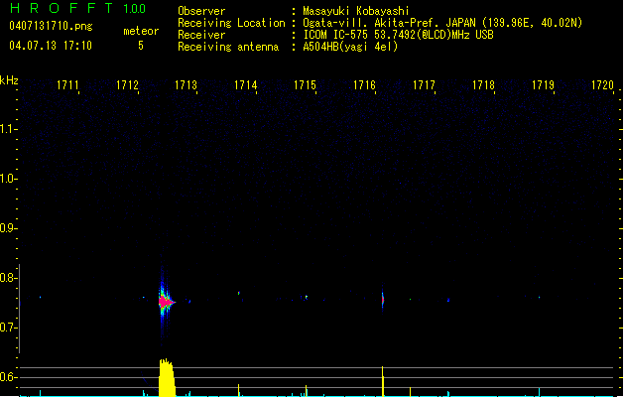Select the 1718 time label
624x397 pixels.
point(483,86)
